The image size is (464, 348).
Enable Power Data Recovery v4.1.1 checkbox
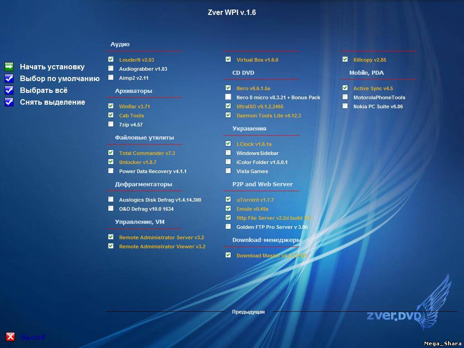(111, 171)
